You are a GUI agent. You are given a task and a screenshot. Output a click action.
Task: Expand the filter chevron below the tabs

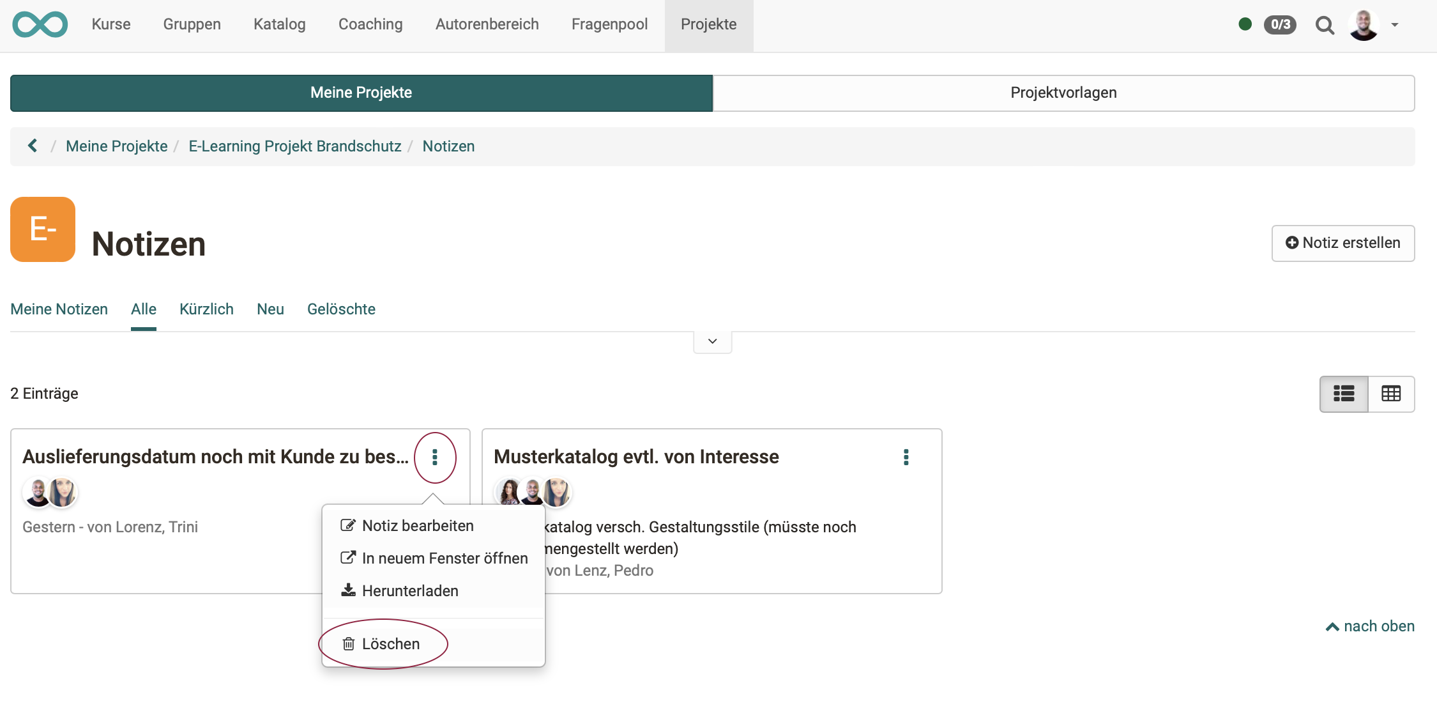coord(711,342)
